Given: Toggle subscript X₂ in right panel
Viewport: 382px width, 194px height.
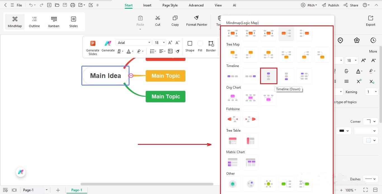Looking at the screenshot, I should click(372, 81).
